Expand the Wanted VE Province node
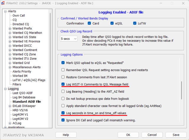Viewport: 189px width, 140px height. click(x=10, y=42)
